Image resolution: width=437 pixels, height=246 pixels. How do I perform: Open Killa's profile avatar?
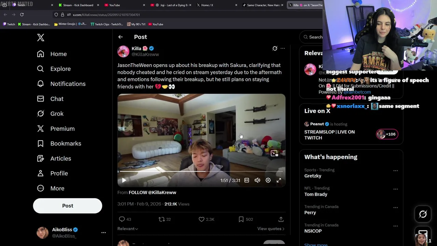point(123,52)
